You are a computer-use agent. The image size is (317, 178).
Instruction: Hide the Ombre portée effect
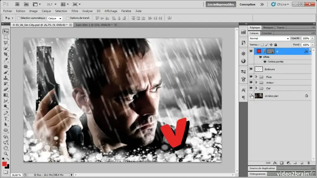coord(265,62)
